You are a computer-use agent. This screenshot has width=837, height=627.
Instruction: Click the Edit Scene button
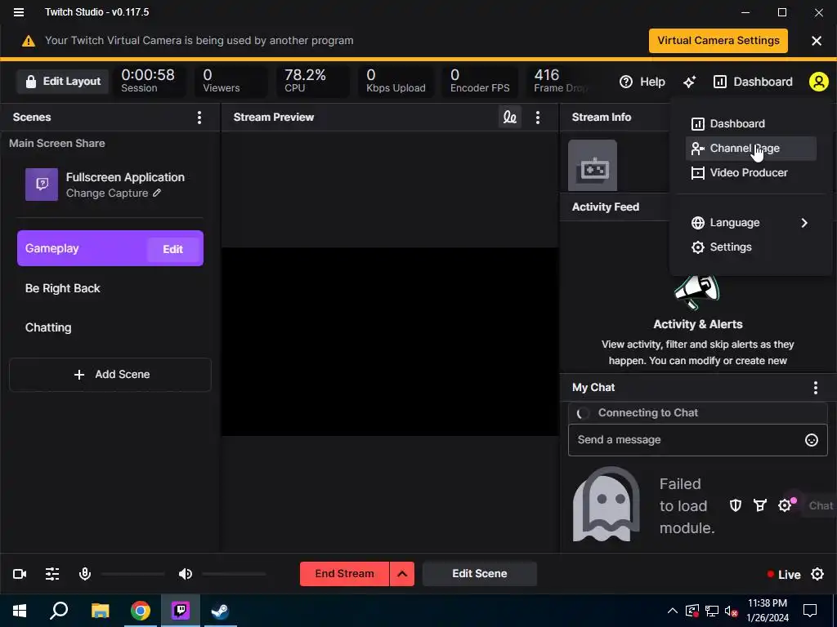[x=479, y=574]
